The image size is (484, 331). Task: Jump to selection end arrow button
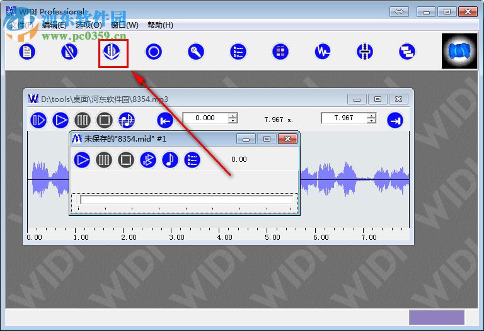pos(395,120)
